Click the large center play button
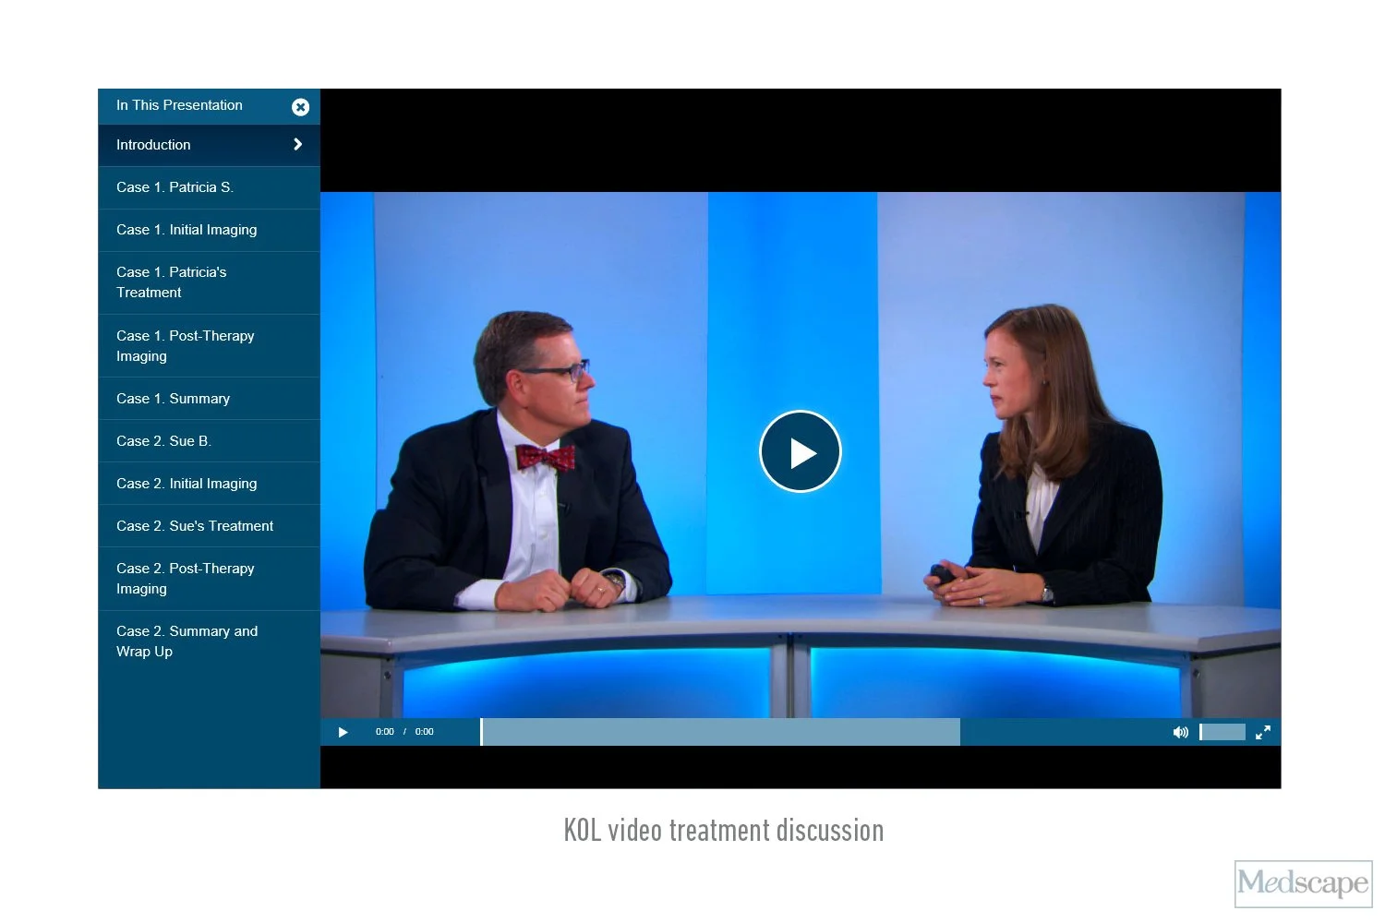Screen dimensions: 1385x923 pyautogui.click(x=801, y=451)
